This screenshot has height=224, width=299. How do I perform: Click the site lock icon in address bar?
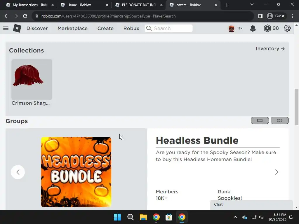click(x=37, y=16)
